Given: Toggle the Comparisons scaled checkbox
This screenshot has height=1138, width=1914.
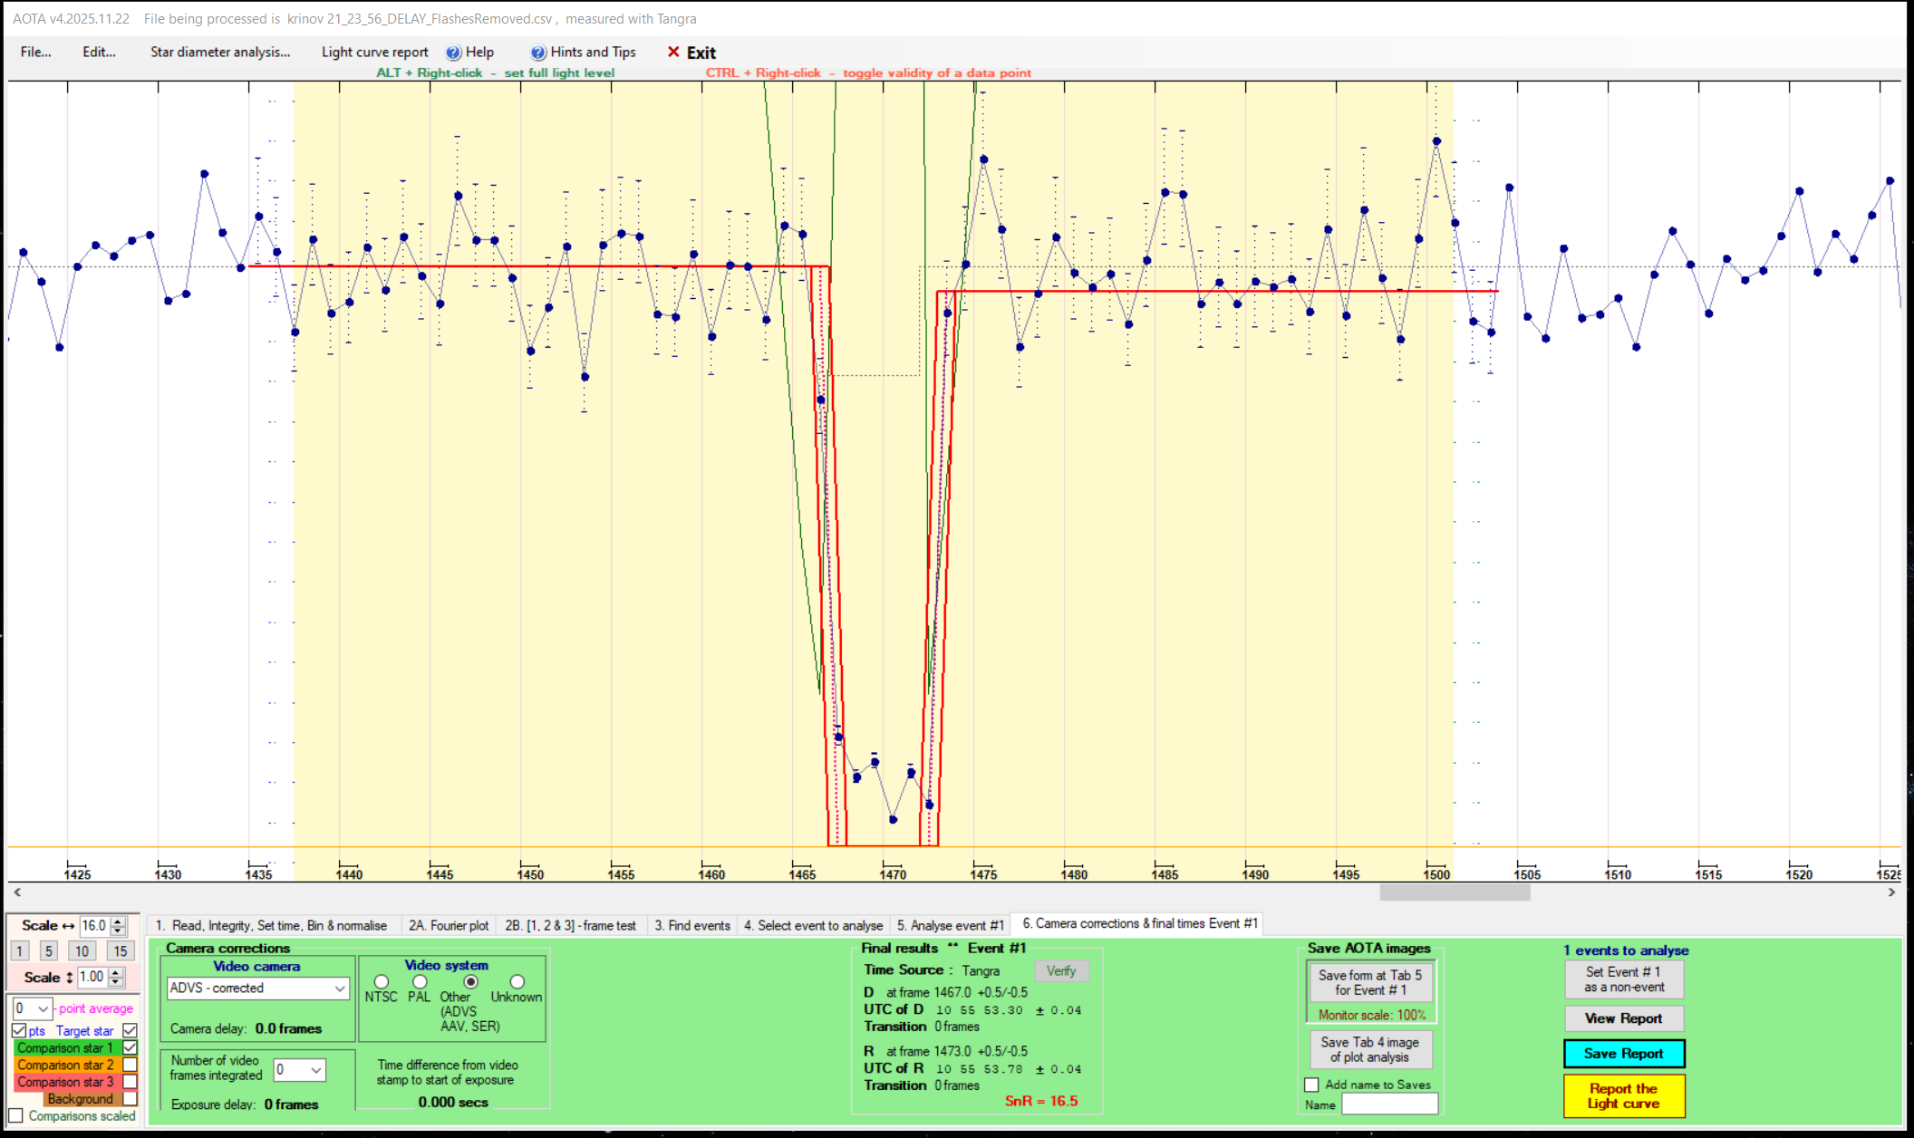Looking at the screenshot, I should pos(15,1115).
